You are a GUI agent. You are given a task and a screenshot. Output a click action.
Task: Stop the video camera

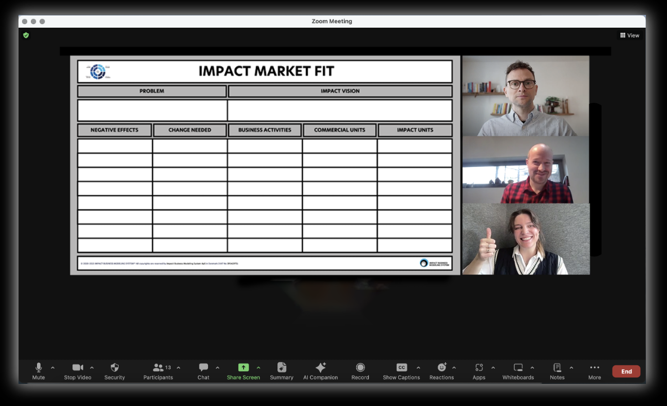[x=78, y=371]
